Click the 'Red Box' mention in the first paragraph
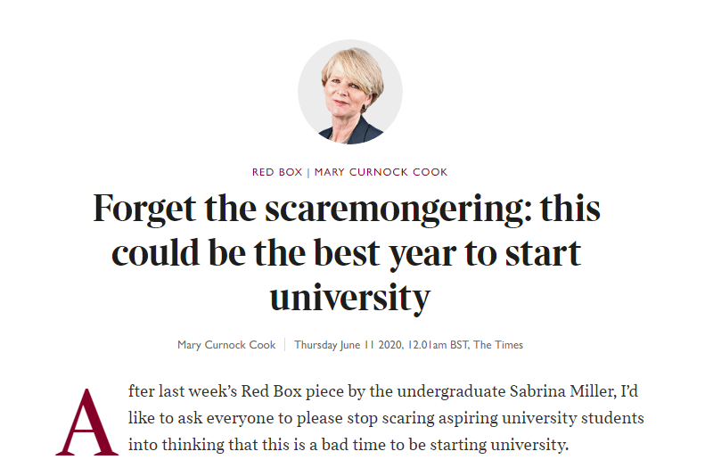This screenshot has width=705, height=476. point(271,391)
